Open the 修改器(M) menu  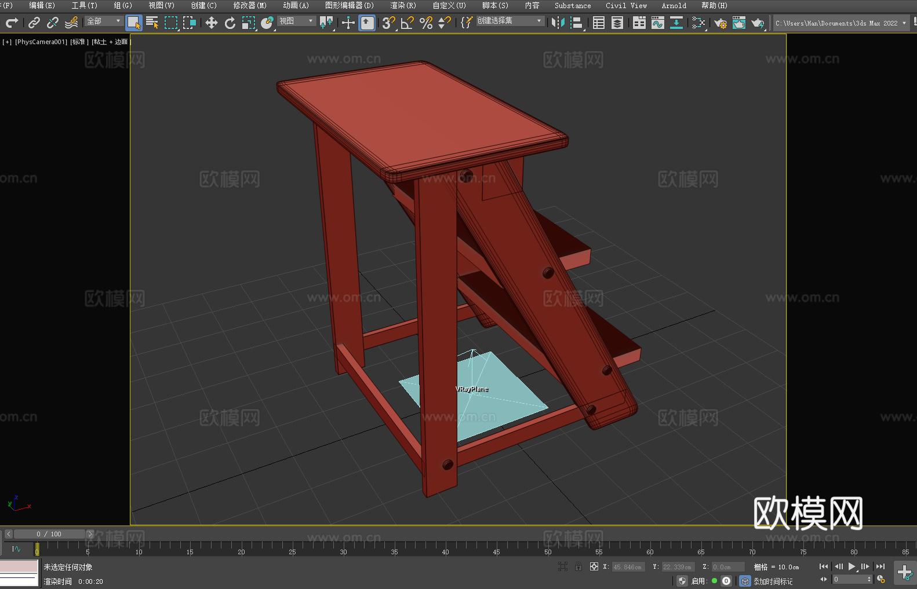(x=250, y=5)
